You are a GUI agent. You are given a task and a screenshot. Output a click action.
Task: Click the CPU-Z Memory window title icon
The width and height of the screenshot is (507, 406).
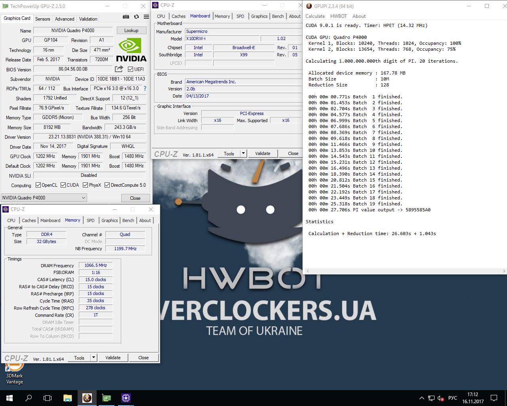(6, 209)
